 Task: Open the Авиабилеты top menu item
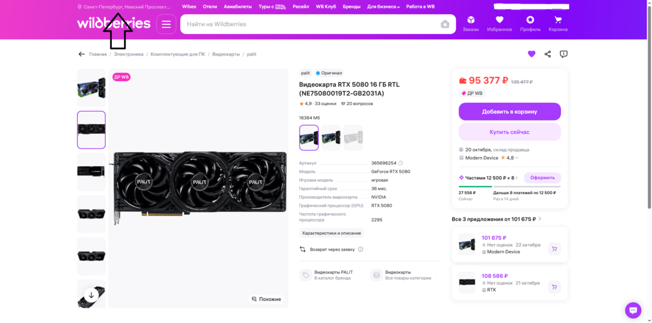click(238, 7)
